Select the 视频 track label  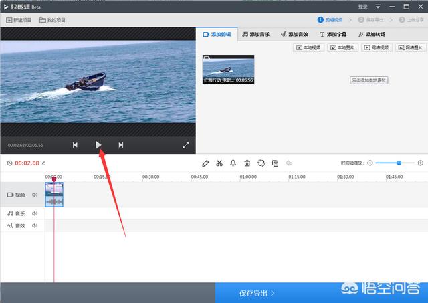pyautogui.click(x=16, y=195)
